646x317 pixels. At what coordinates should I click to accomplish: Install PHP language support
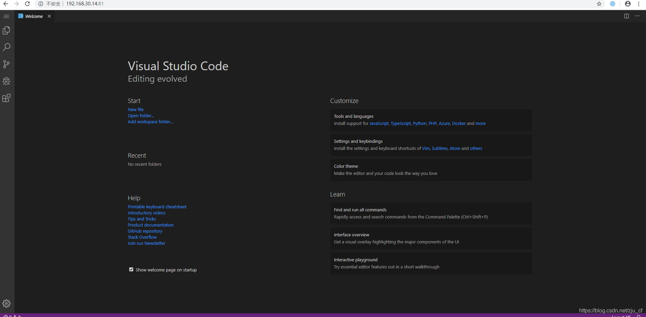[432, 123]
